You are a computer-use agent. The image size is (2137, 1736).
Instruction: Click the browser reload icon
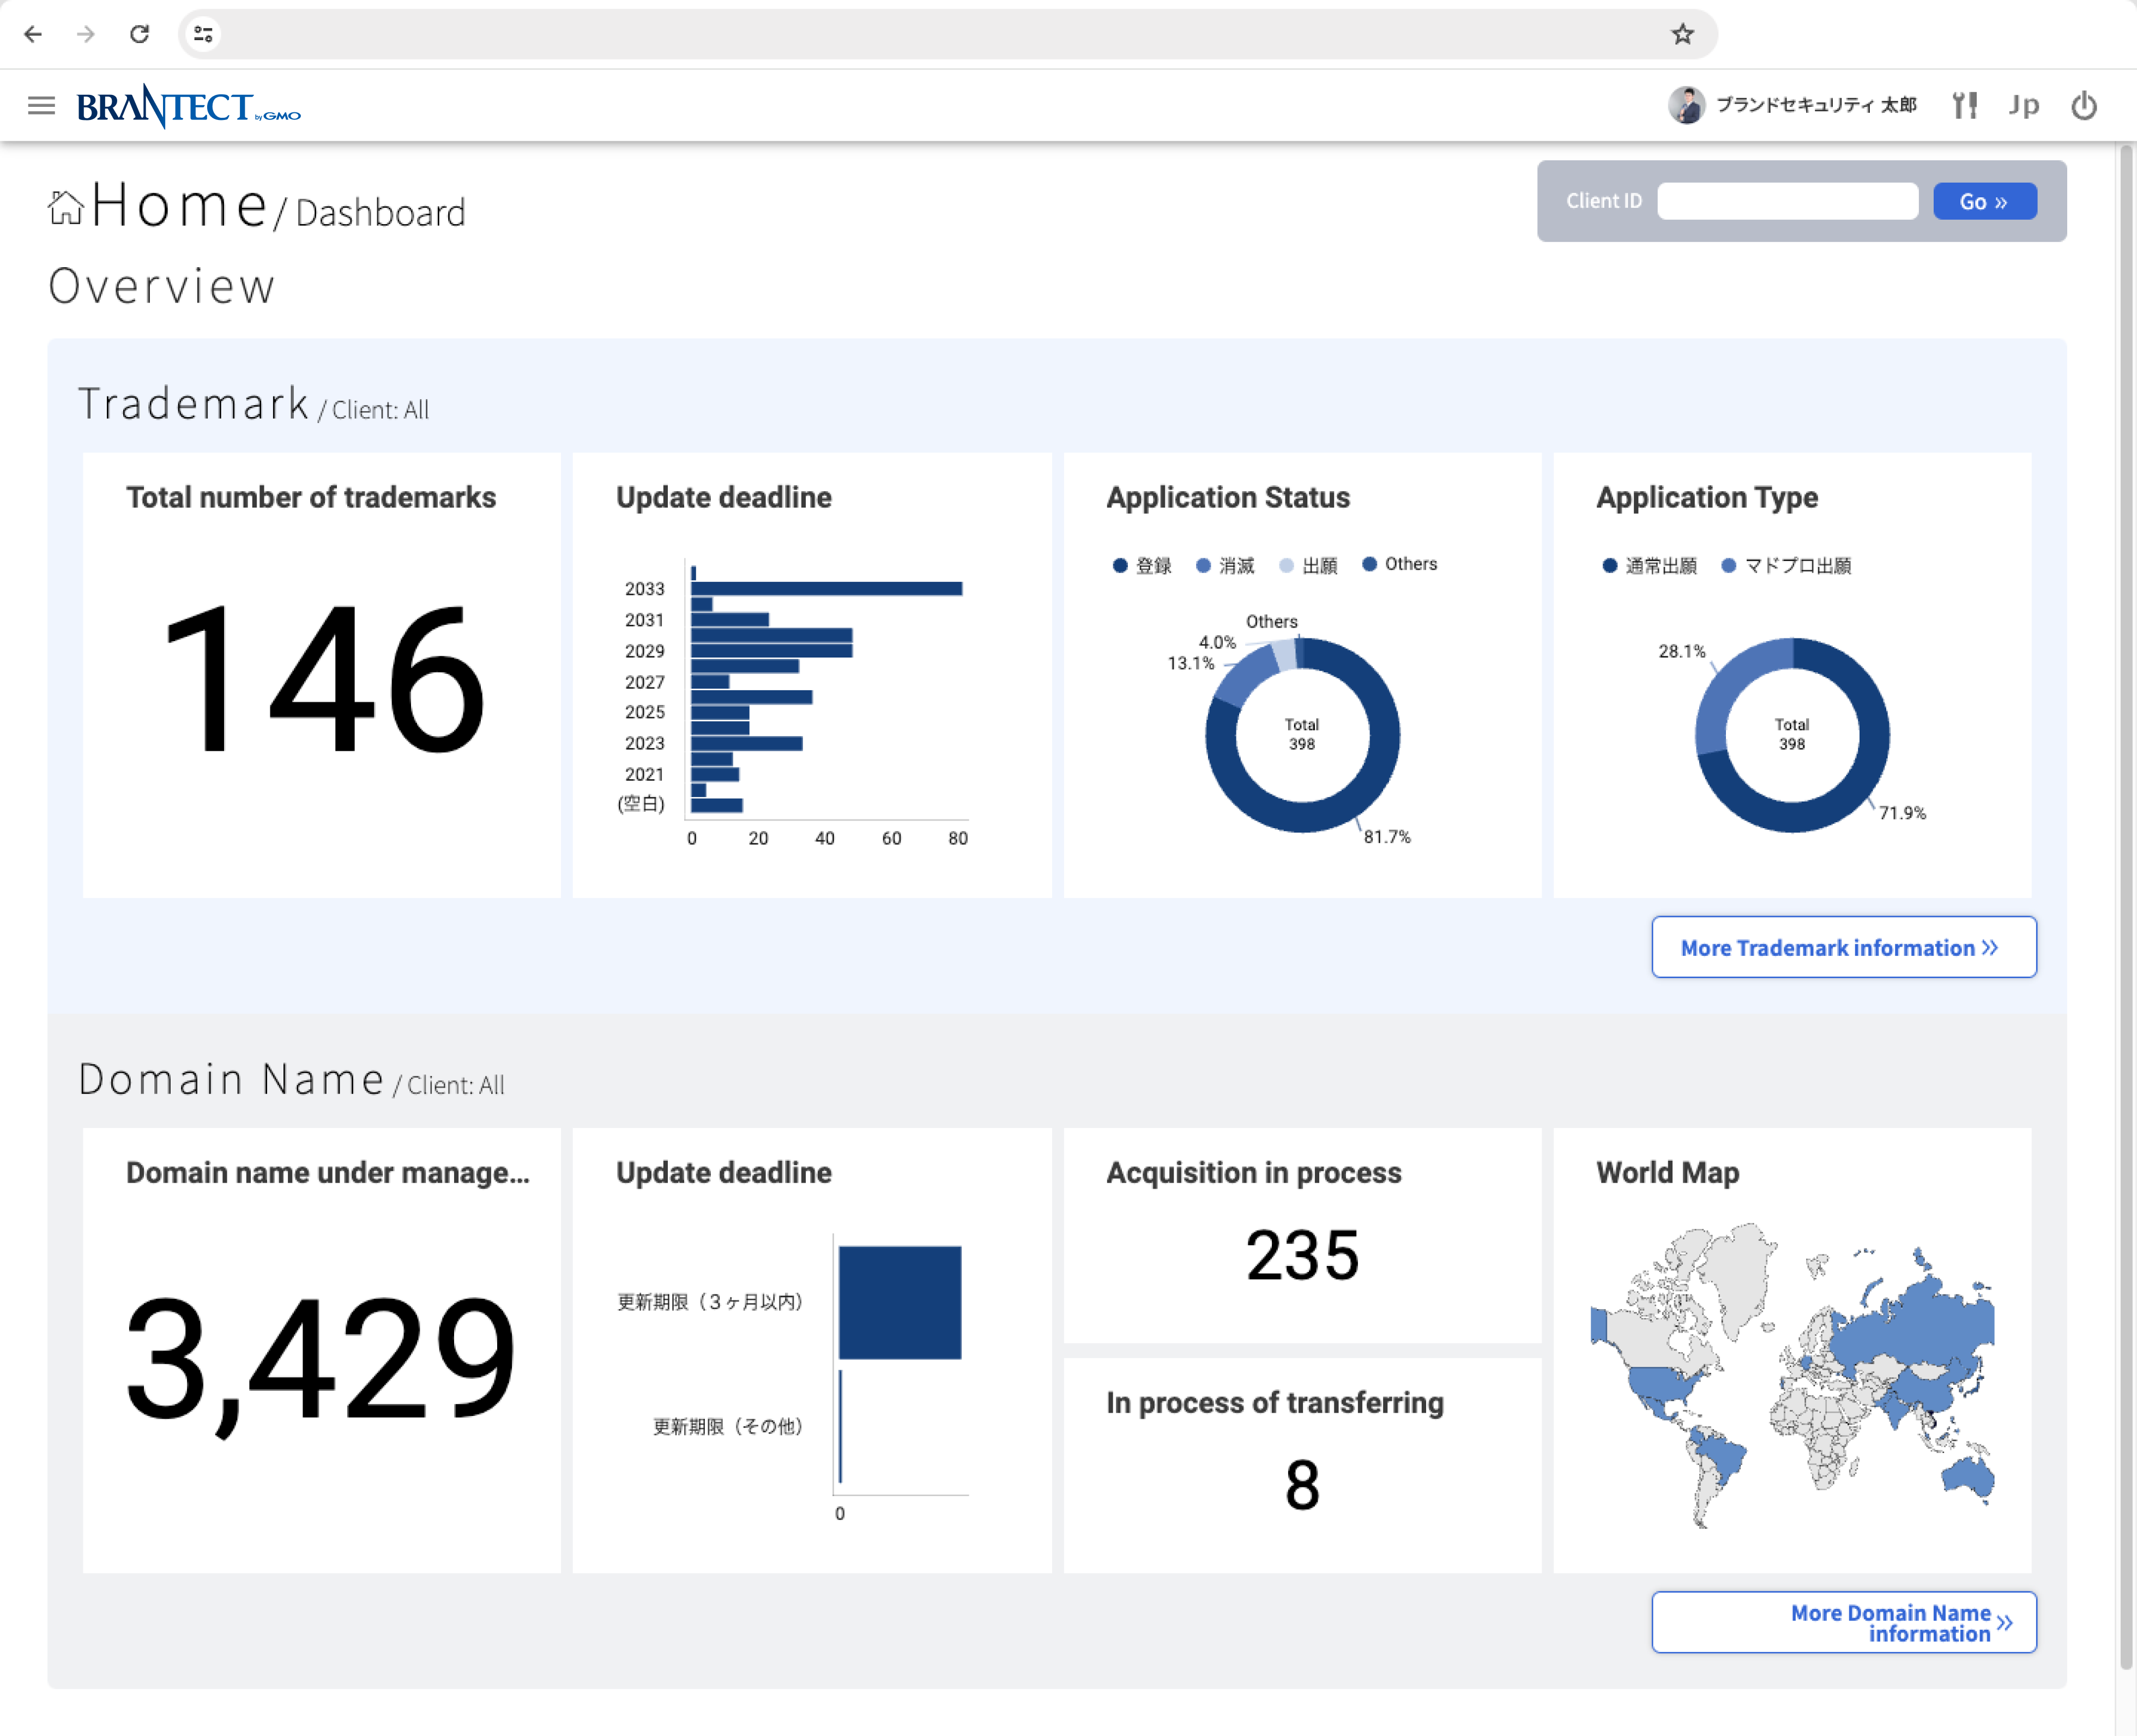point(139,34)
